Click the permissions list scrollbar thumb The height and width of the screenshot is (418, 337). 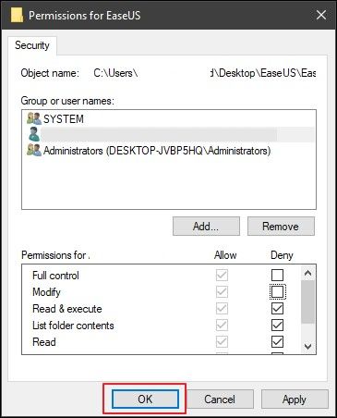pyautogui.click(x=307, y=301)
